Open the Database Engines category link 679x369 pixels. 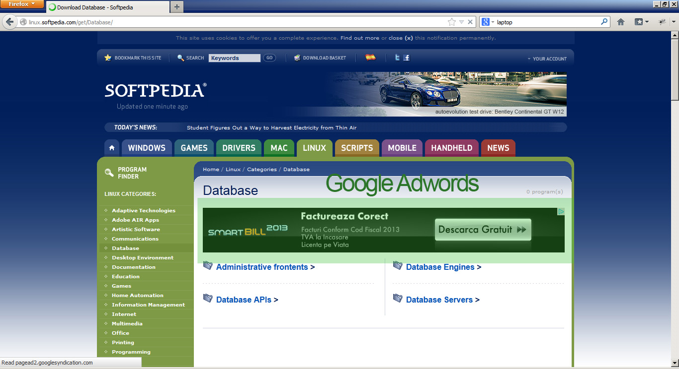[440, 267]
